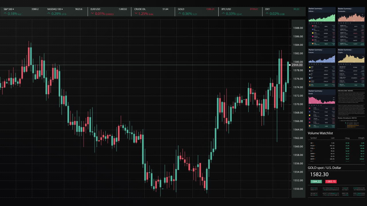367x206 pixels.
Task: Click the red 1583.15 ask button
Action: (x=331, y=181)
